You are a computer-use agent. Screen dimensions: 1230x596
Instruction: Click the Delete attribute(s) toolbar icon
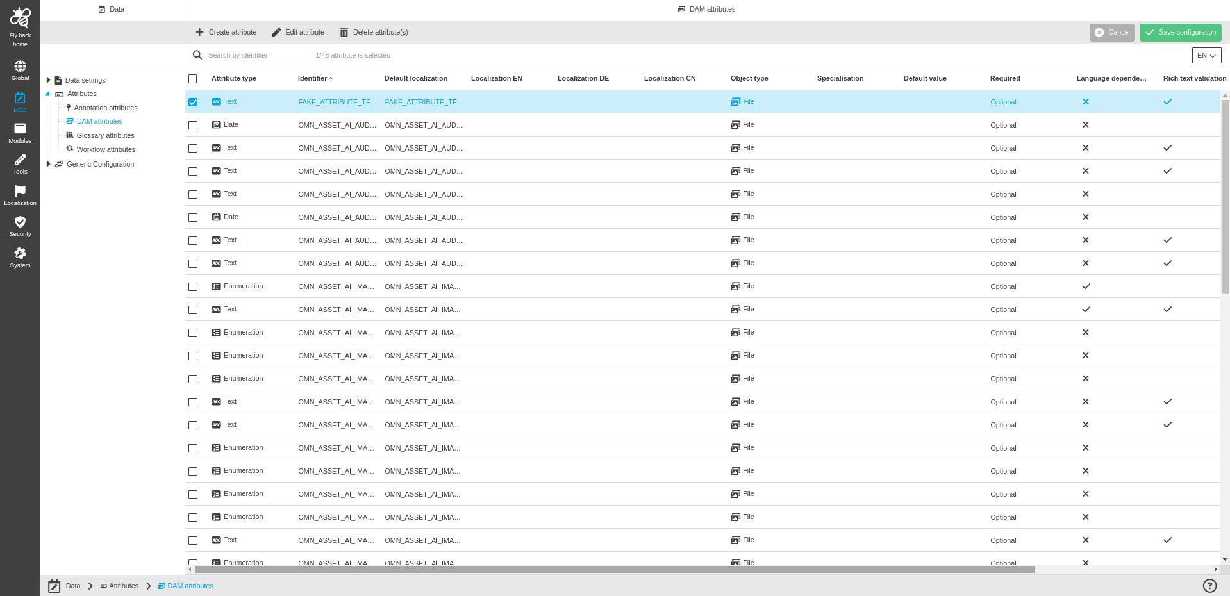tap(344, 31)
